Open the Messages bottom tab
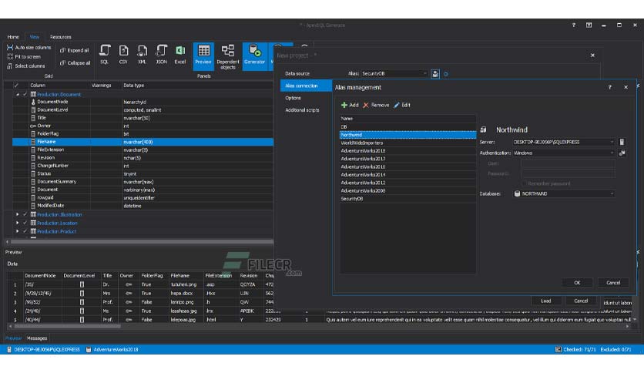644x373 pixels. click(x=37, y=338)
